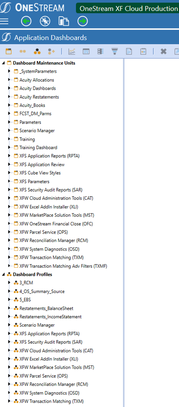The width and height of the screenshot is (179, 407).
Task: Select XFW System Diagnostics (OSD) profile
Action: [x=50, y=393]
